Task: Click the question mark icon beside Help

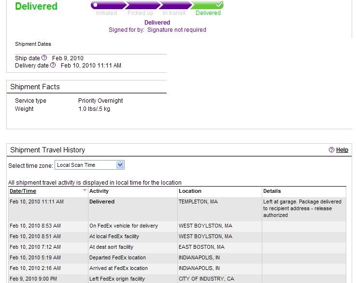Action: (331, 150)
